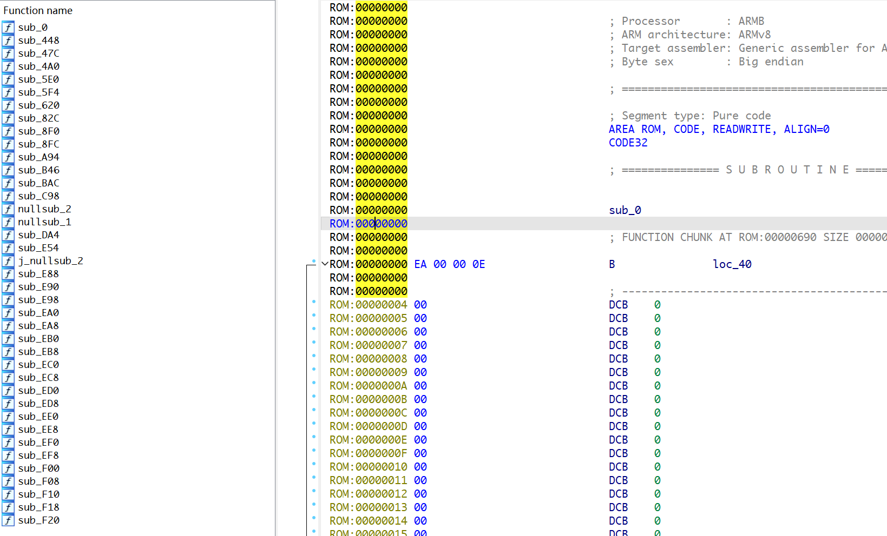The height and width of the screenshot is (536, 887).
Task: Click address ROM:00000014 line
Action: (x=368, y=521)
